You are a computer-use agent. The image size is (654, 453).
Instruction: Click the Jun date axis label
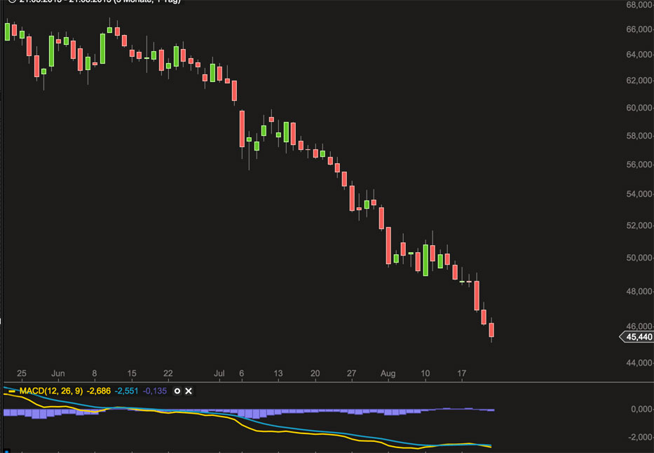click(x=58, y=373)
